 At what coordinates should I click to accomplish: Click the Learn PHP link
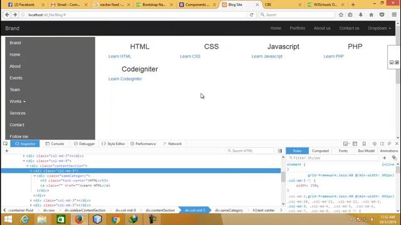pyautogui.click(x=333, y=56)
